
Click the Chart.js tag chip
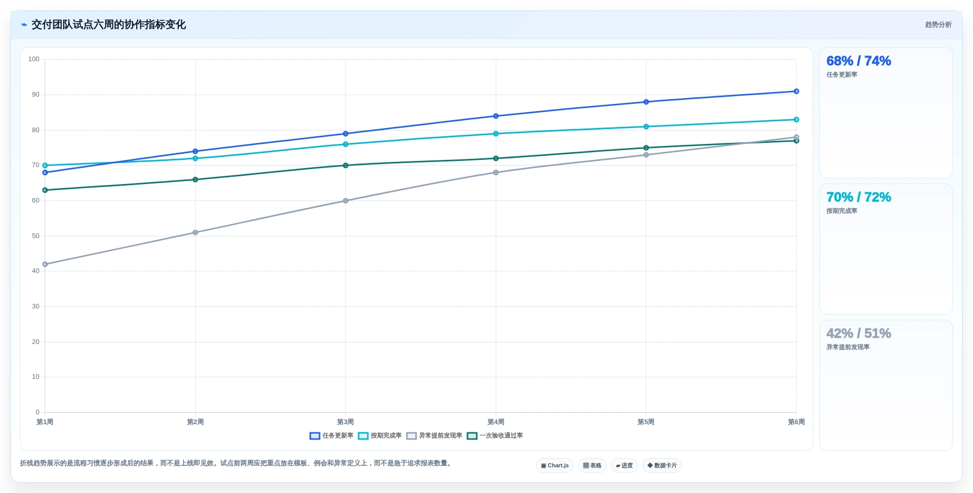[555, 466]
